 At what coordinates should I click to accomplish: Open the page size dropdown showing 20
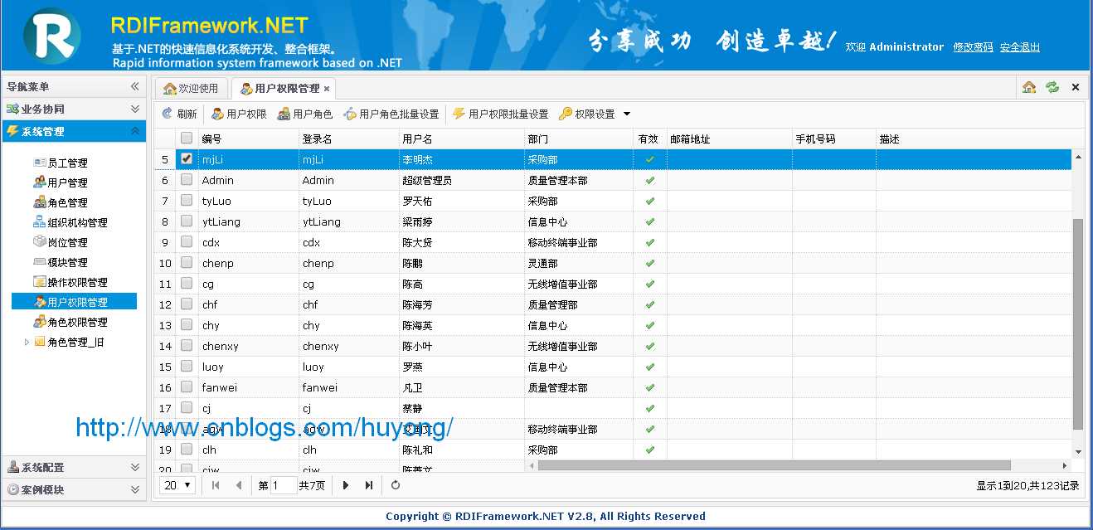177,485
